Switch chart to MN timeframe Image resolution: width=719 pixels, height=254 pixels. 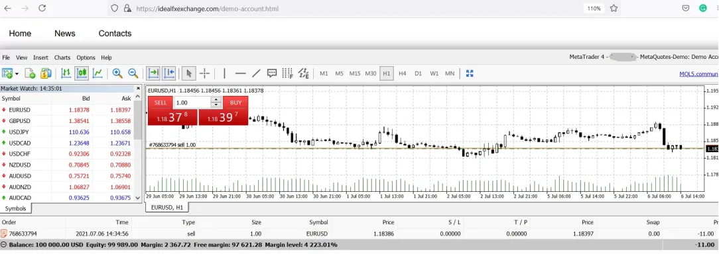pyautogui.click(x=450, y=73)
